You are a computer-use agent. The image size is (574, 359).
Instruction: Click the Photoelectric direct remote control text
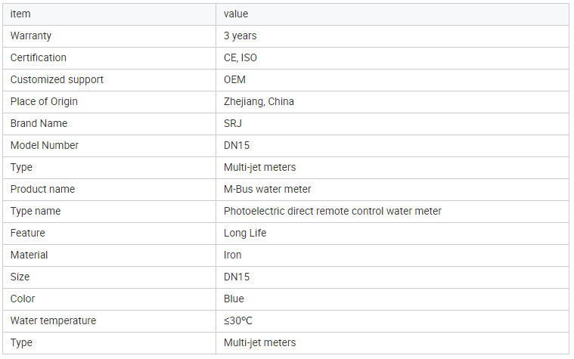click(x=332, y=211)
